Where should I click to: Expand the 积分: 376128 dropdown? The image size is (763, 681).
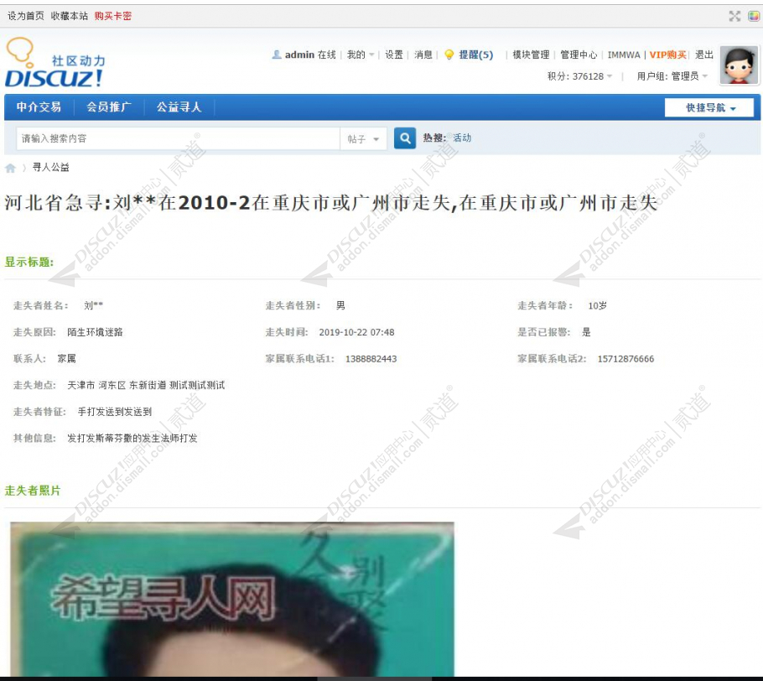579,76
